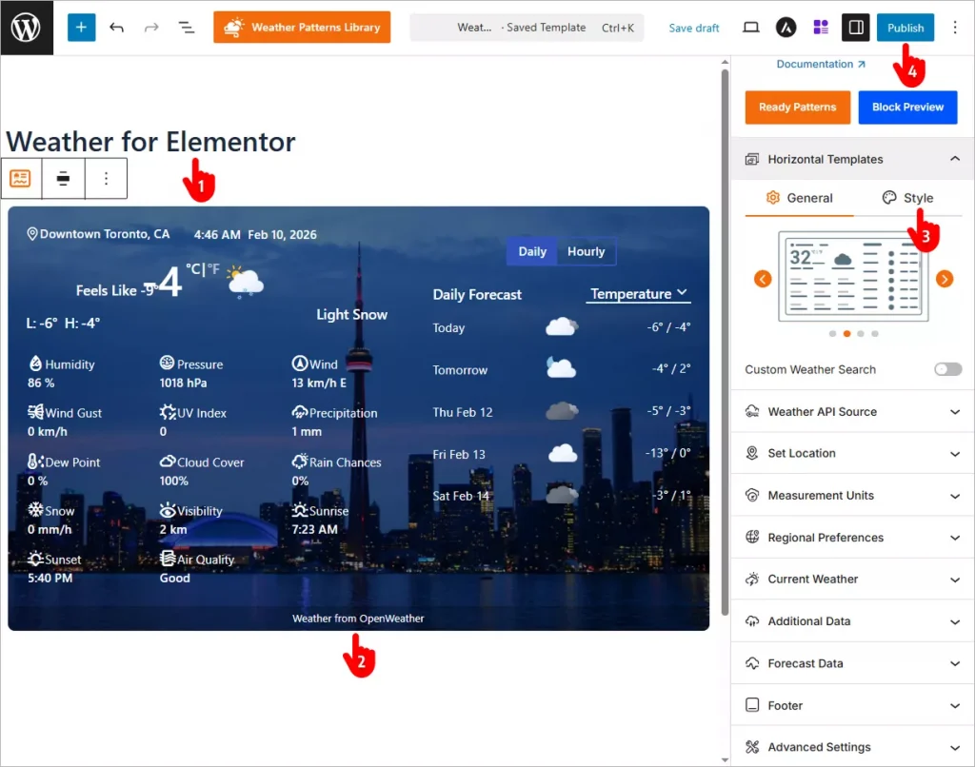Screen dimensions: 975x767
Task: Click the WordPress logo to exit editor
Action: tap(26, 27)
